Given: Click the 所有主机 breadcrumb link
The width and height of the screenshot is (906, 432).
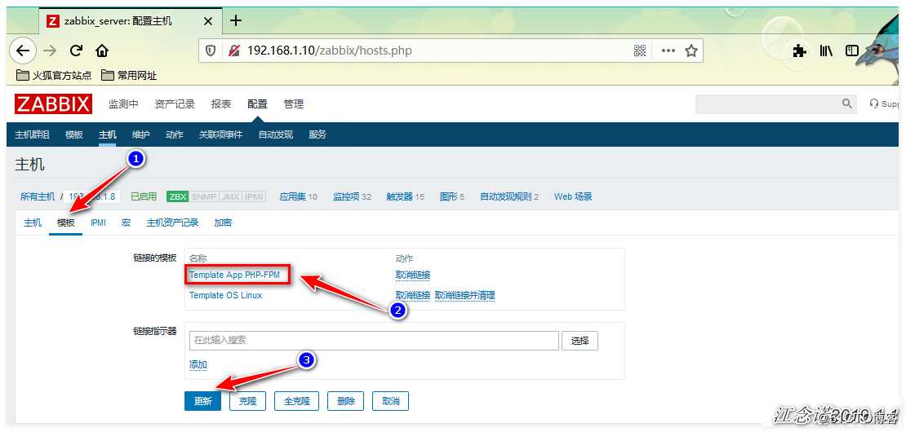Looking at the screenshot, I should click(x=38, y=196).
